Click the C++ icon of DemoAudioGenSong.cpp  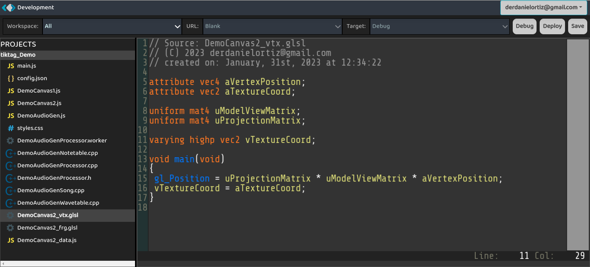pos(11,190)
